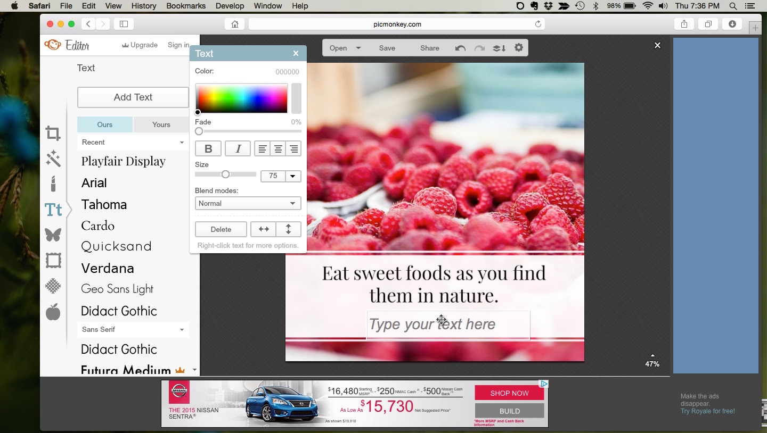This screenshot has width=767, height=433.
Task: Open the font size dropdown arrow
Action: click(x=293, y=176)
